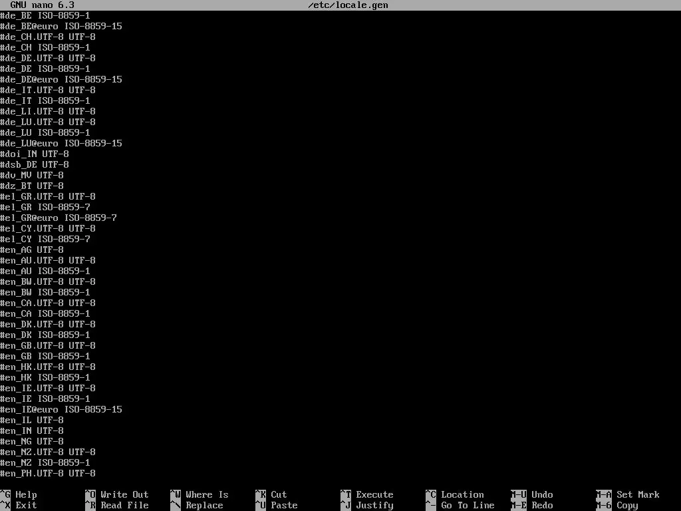Place cursor on line #en_AG UTF-8

[x=32, y=250]
